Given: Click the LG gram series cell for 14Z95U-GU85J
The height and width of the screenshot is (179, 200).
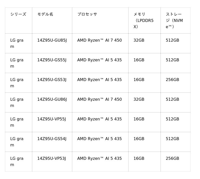Looking at the screenshot, I should (17, 43).
